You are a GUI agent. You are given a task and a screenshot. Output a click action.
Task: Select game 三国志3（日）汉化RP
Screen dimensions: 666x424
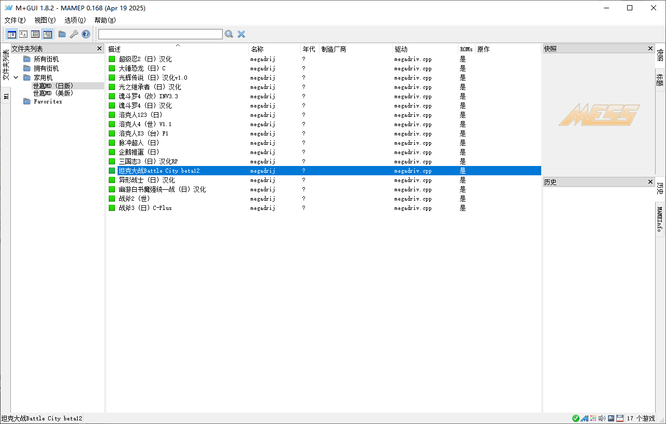tap(148, 161)
